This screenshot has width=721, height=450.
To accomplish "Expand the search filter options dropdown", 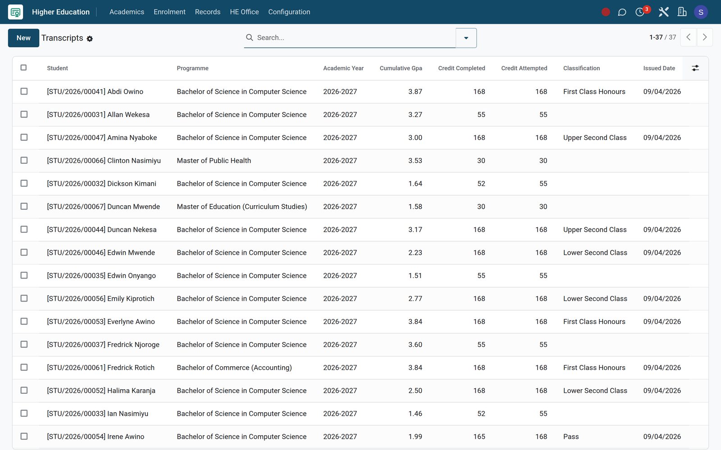I will [x=466, y=38].
